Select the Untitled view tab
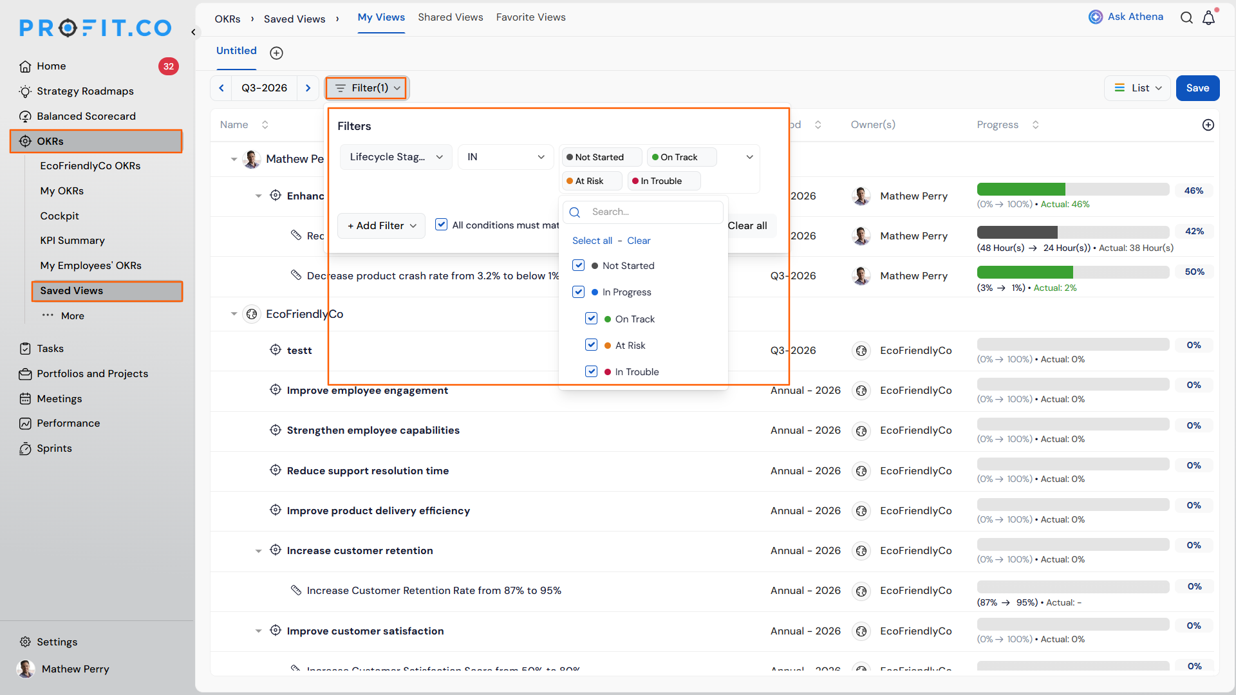Viewport: 1236px width, 695px height. pyautogui.click(x=236, y=51)
